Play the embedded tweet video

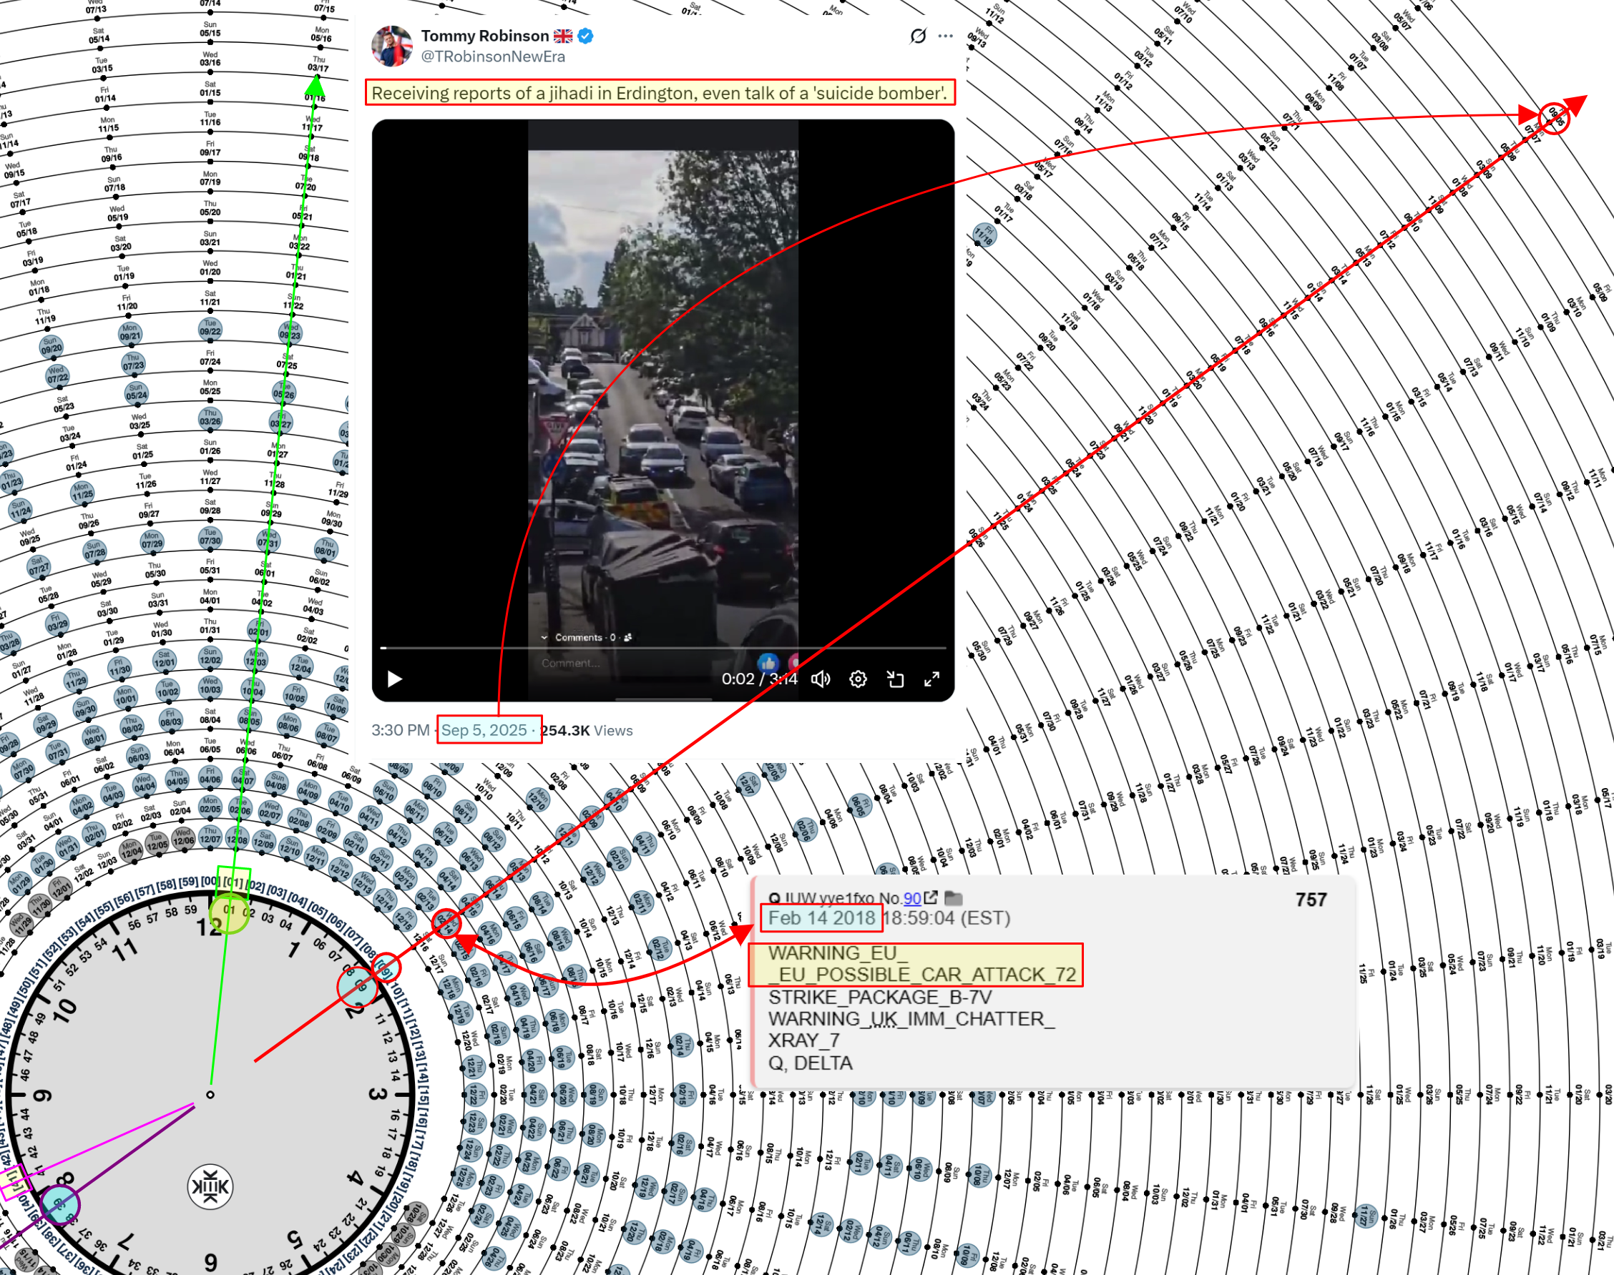(x=394, y=679)
